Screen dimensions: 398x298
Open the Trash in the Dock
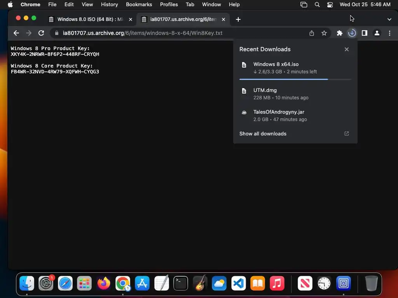point(371,283)
